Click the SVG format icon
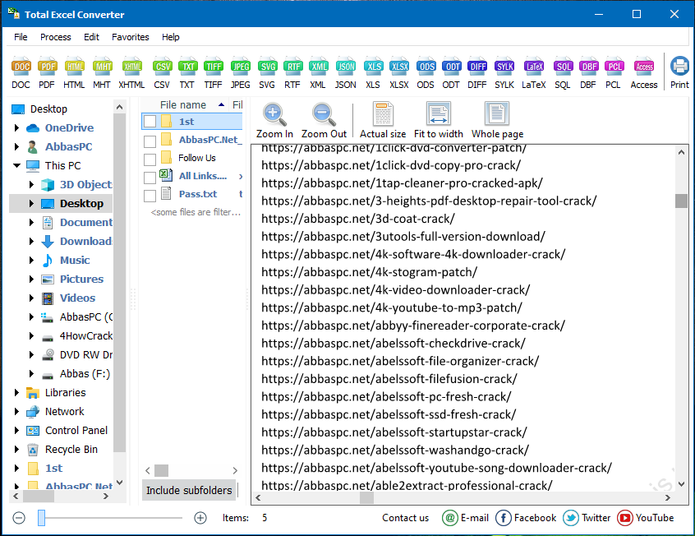695x536 pixels. coord(267,73)
